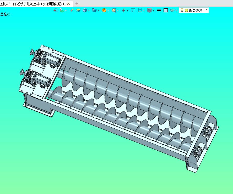Viewport: 233px width, 194px height.
Task: Expand the 图层0000 layer dropdown
Action: 206,10
